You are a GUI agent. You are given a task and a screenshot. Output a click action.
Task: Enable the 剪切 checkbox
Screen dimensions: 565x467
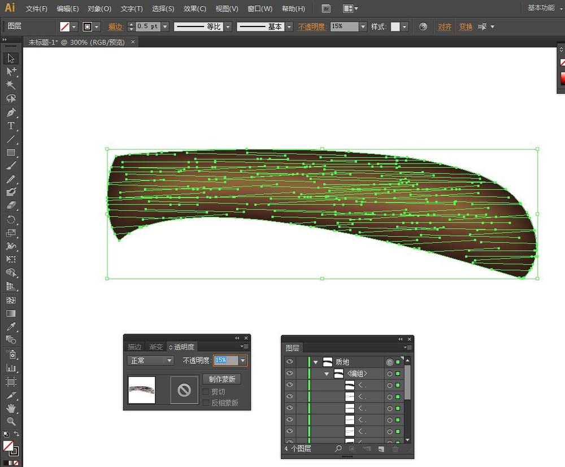click(206, 391)
